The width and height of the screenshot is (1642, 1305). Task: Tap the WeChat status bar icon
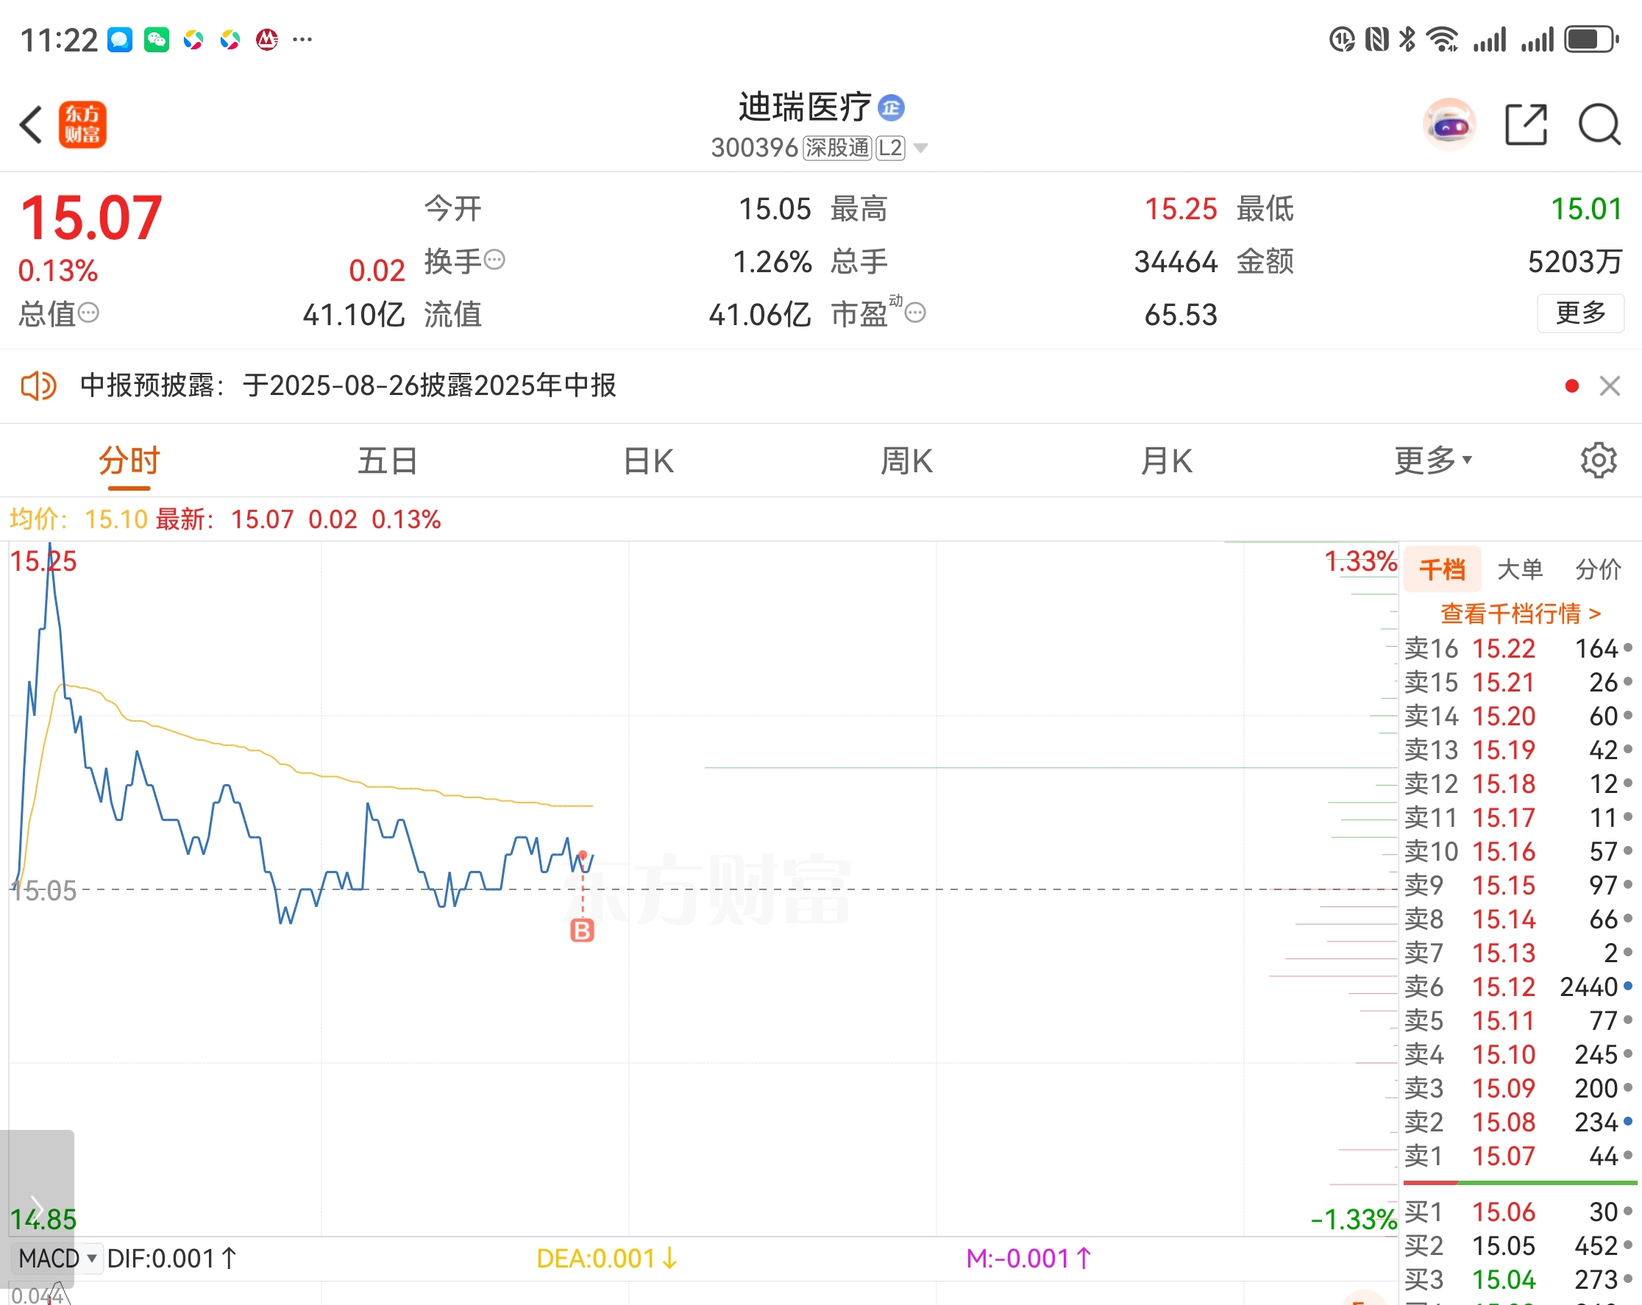[x=157, y=40]
